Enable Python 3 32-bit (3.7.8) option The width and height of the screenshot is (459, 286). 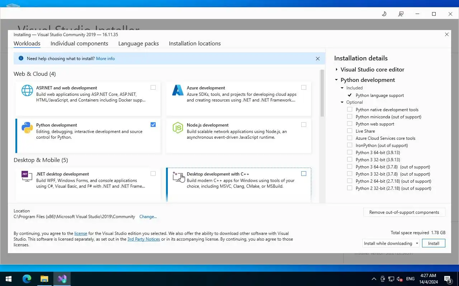[350, 174]
